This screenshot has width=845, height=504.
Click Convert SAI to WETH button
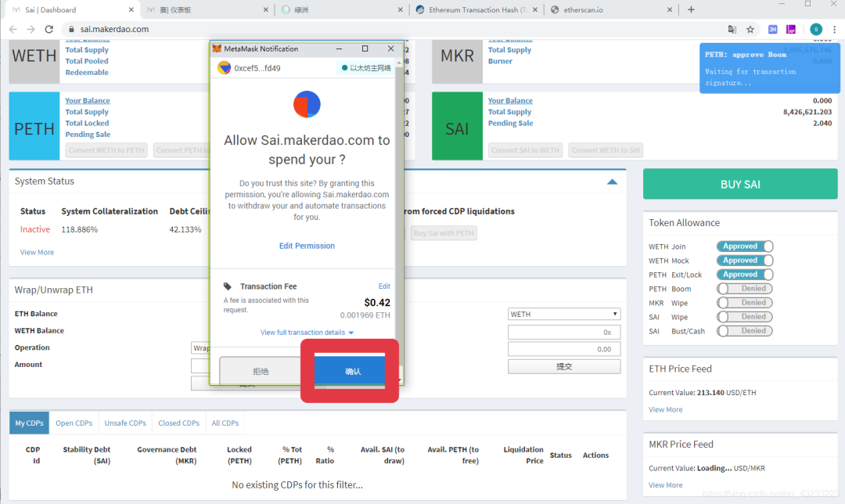coord(526,149)
